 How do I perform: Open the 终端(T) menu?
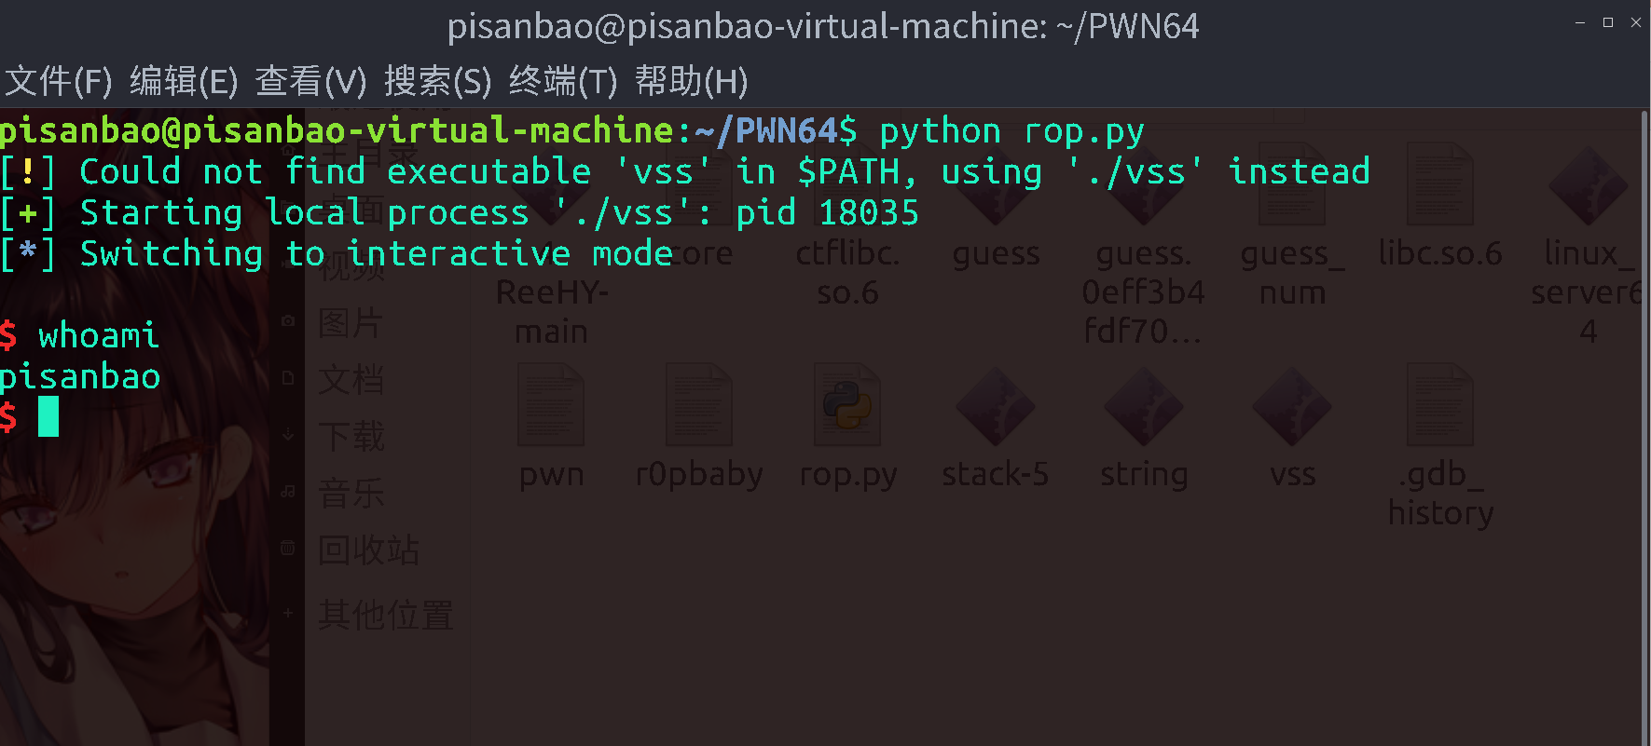point(561,82)
